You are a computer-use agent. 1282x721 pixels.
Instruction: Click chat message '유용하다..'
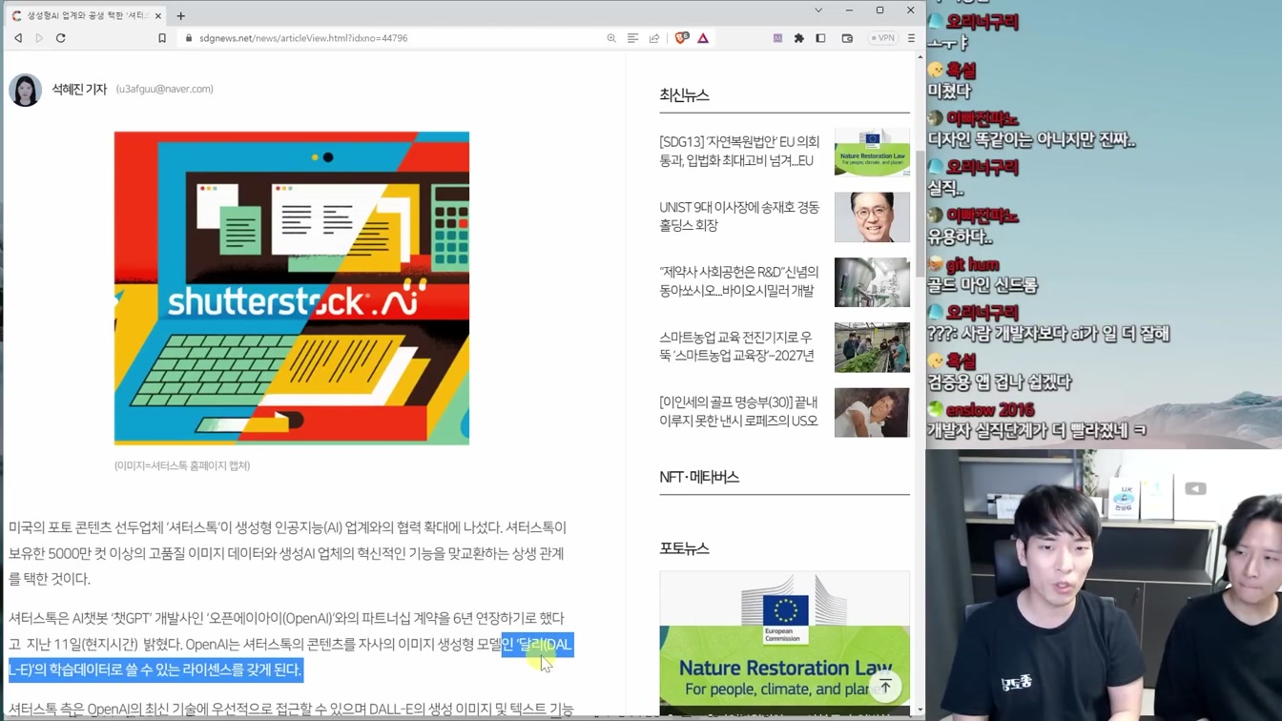click(x=960, y=237)
